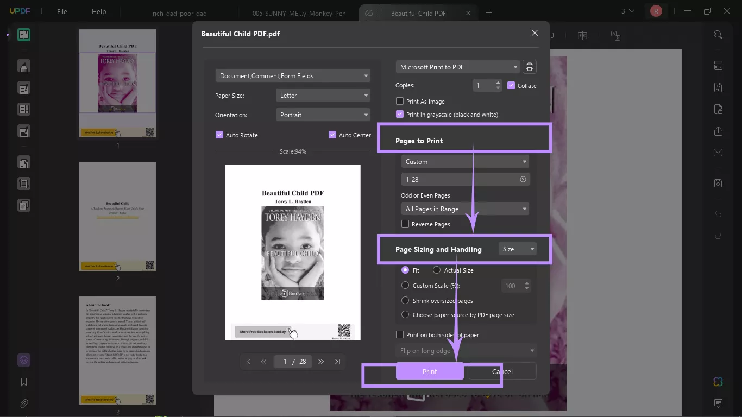Open the Size dropdown in Page Sizing

click(518, 249)
